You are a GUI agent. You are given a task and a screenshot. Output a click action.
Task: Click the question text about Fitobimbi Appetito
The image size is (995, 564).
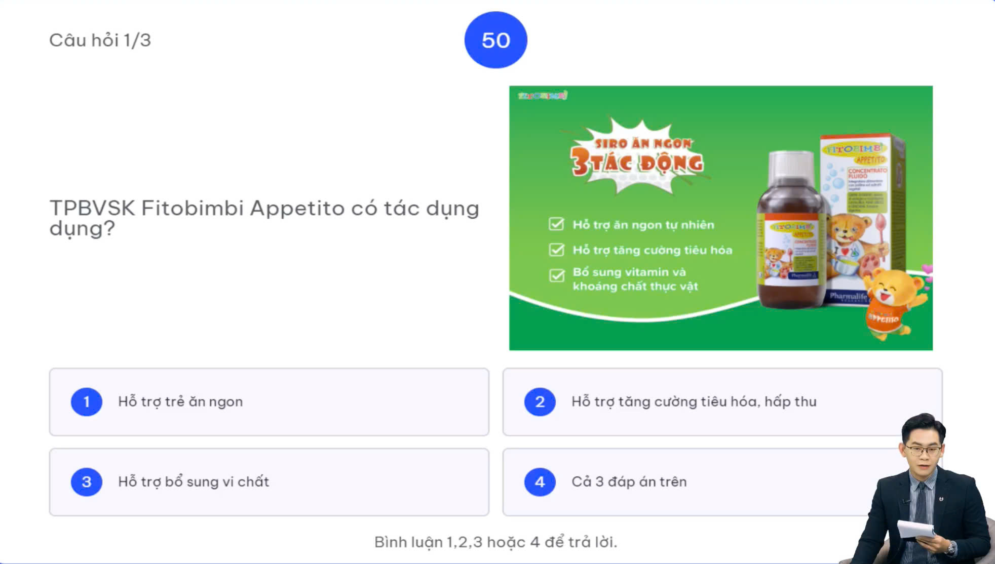pyautogui.click(x=264, y=218)
